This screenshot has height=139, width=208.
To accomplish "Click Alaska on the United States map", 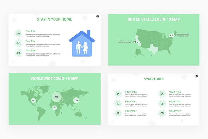I will [x=139, y=52].
